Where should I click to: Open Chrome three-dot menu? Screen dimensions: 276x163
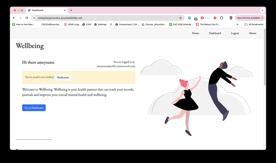tap(262, 18)
